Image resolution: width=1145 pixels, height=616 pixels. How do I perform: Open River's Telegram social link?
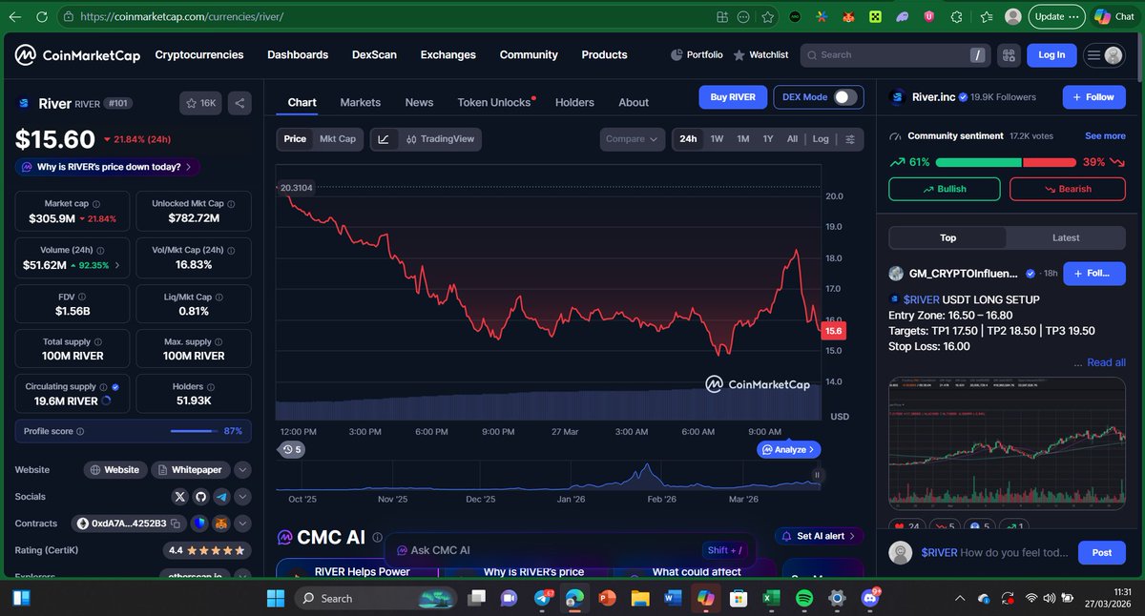click(221, 497)
